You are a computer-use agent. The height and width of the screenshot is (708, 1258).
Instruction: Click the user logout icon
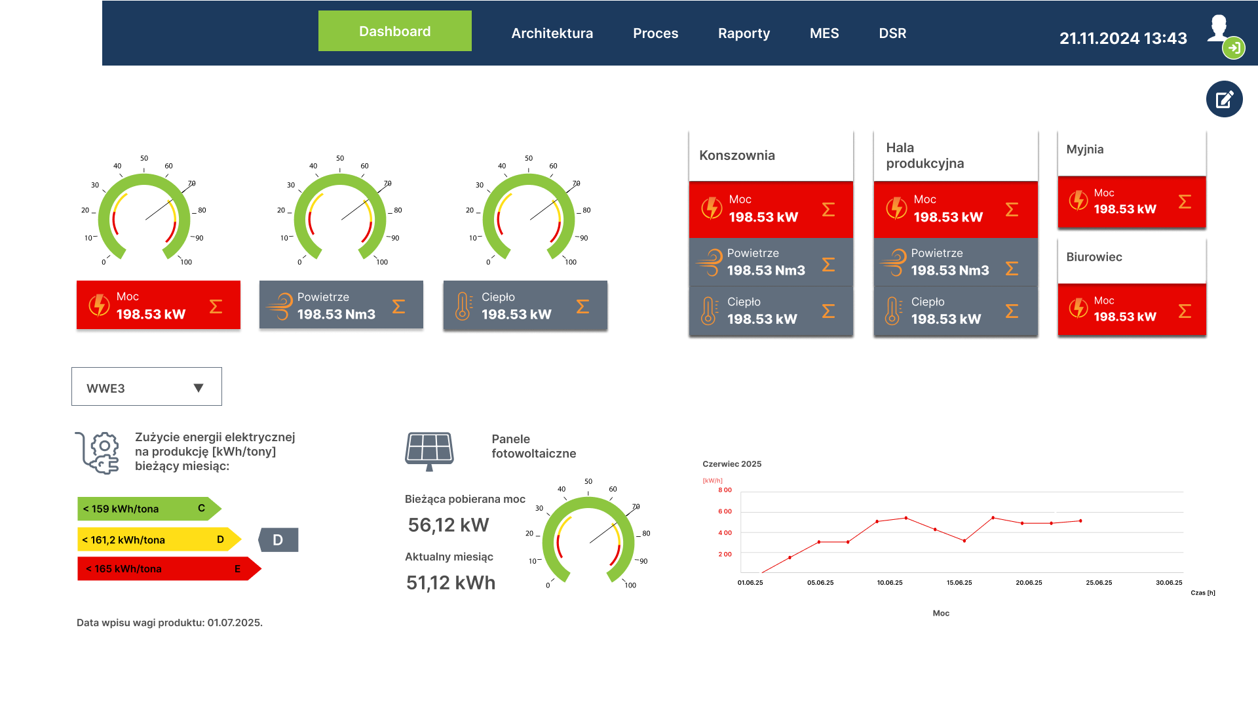pos(1233,48)
